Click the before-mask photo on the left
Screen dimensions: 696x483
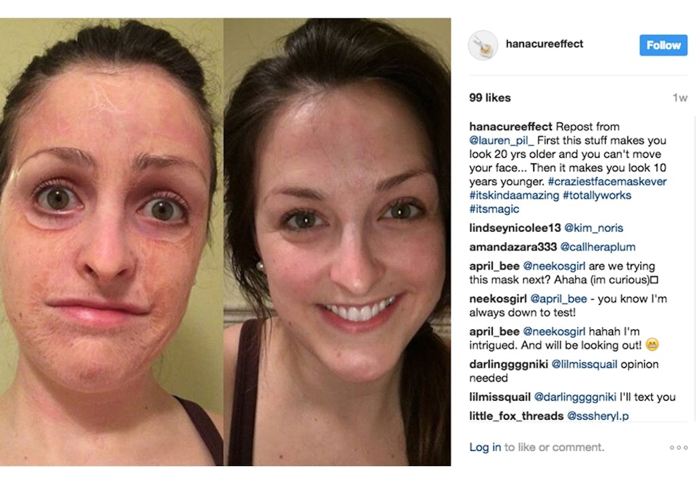click(x=111, y=241)
